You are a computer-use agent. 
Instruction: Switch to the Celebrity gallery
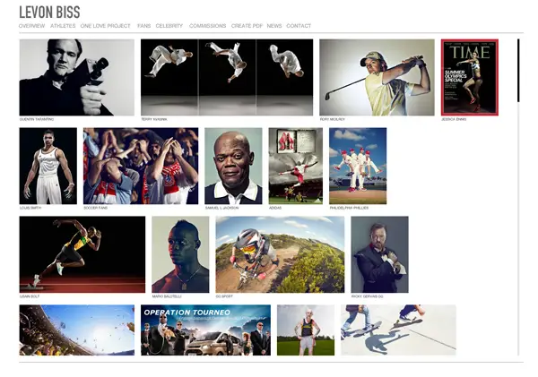(169, 26)
